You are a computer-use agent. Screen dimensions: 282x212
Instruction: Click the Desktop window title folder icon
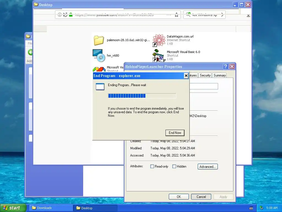tap(36, 4)
